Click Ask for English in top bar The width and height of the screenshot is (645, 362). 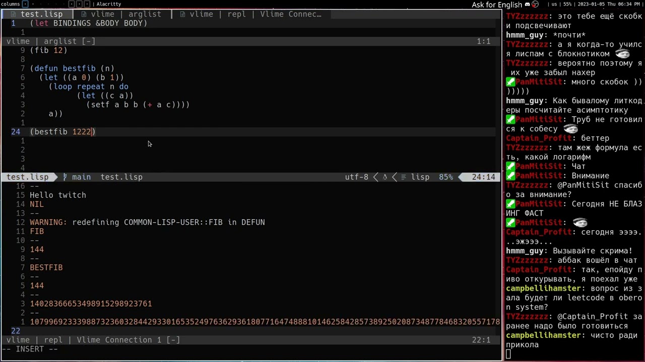(497, 5)
